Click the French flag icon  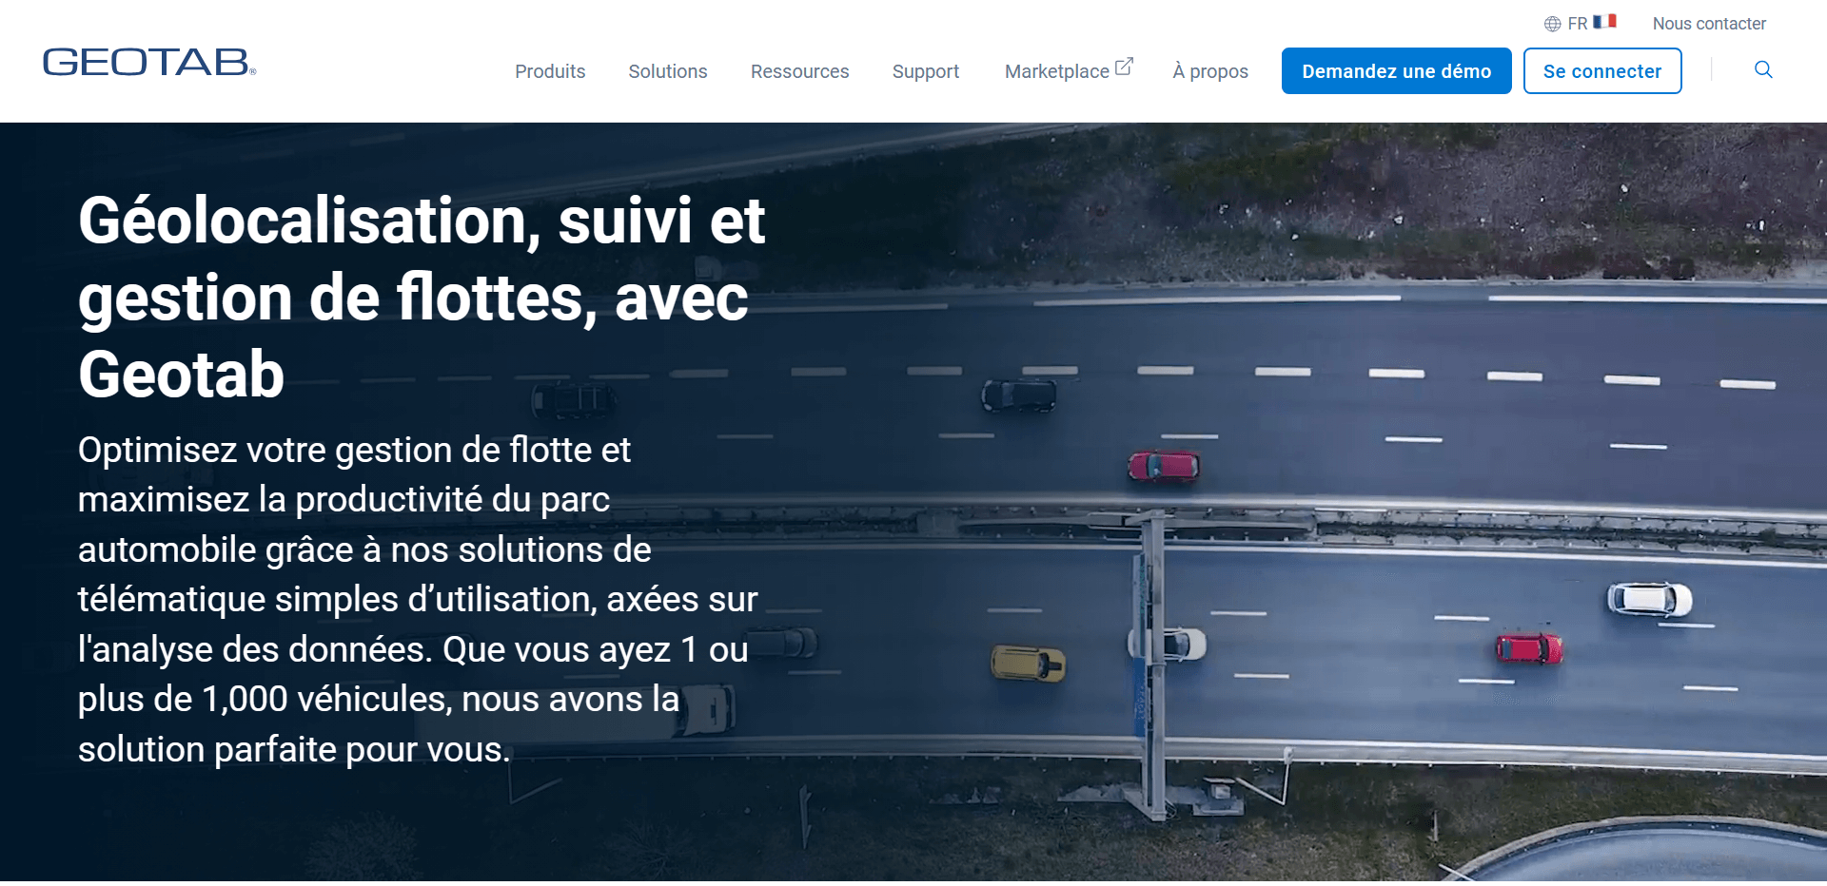pos(1605,22)
